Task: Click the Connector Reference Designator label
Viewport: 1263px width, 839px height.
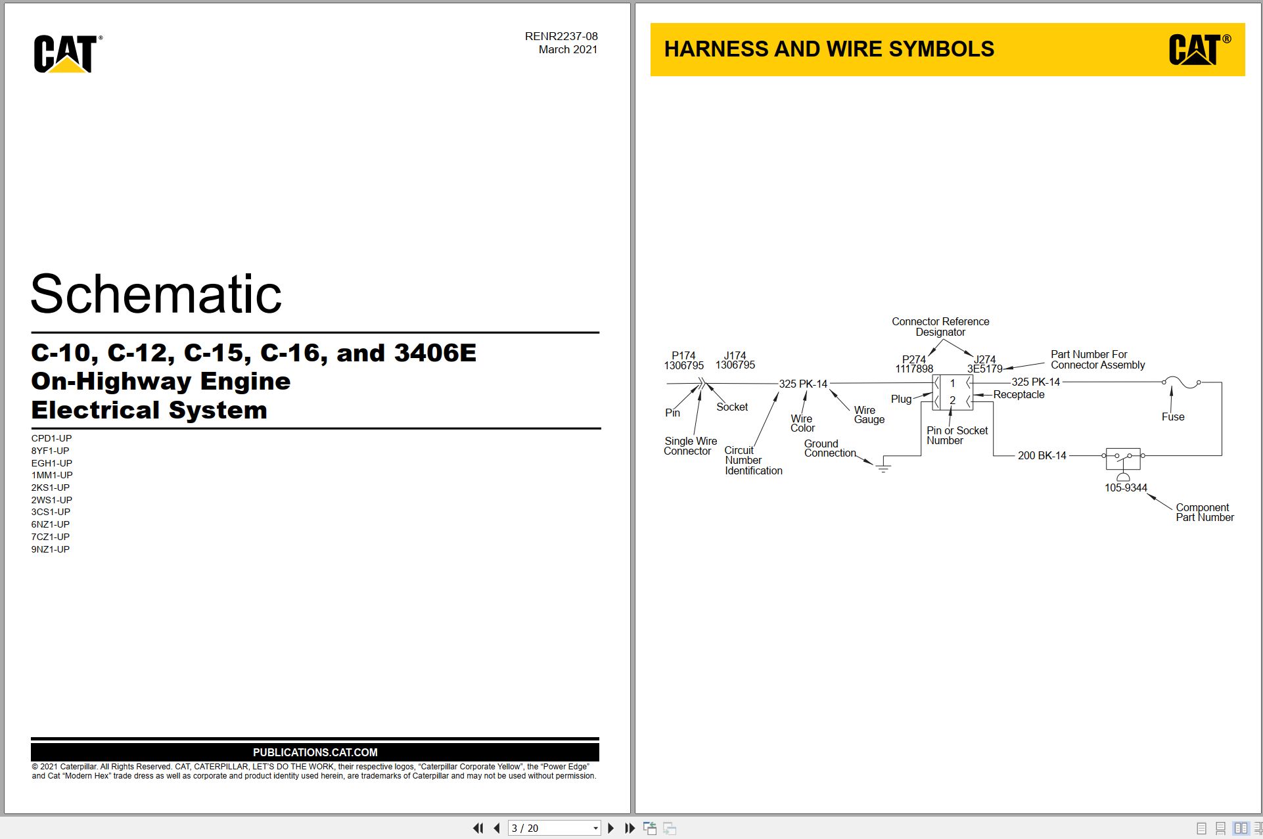Action: point(940,327)
